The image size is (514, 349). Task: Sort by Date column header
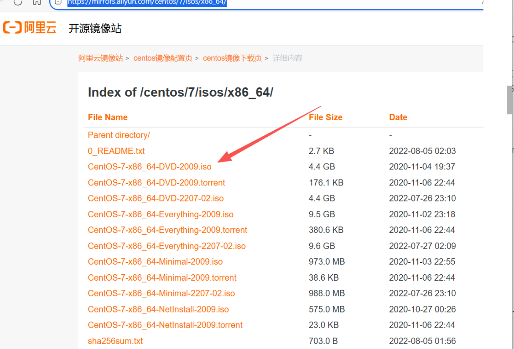(398, 117)
